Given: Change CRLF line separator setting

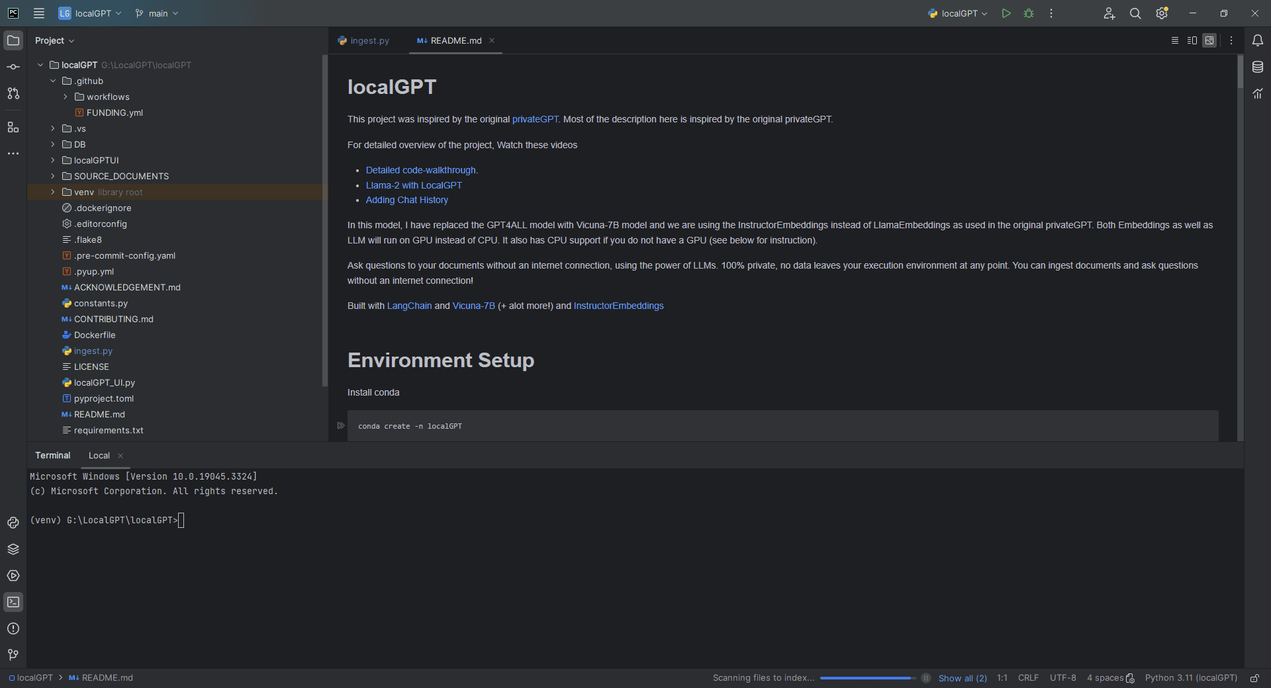Looking at the screenshot, I should (x=1028, y=678).
